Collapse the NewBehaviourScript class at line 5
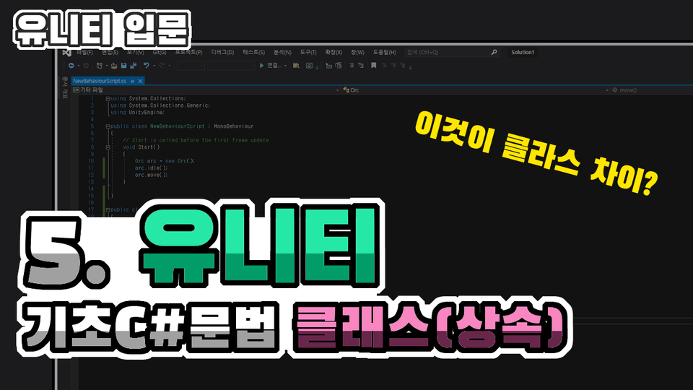693x390 pixels. click(x=108, y=126)
